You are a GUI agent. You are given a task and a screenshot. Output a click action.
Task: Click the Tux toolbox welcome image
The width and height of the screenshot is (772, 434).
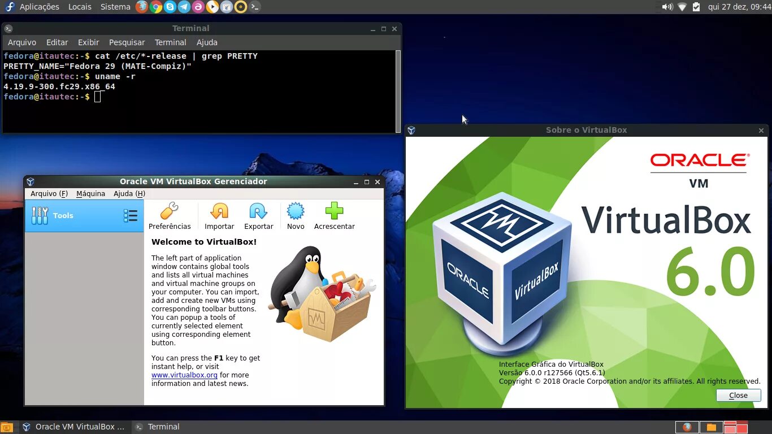322,294
